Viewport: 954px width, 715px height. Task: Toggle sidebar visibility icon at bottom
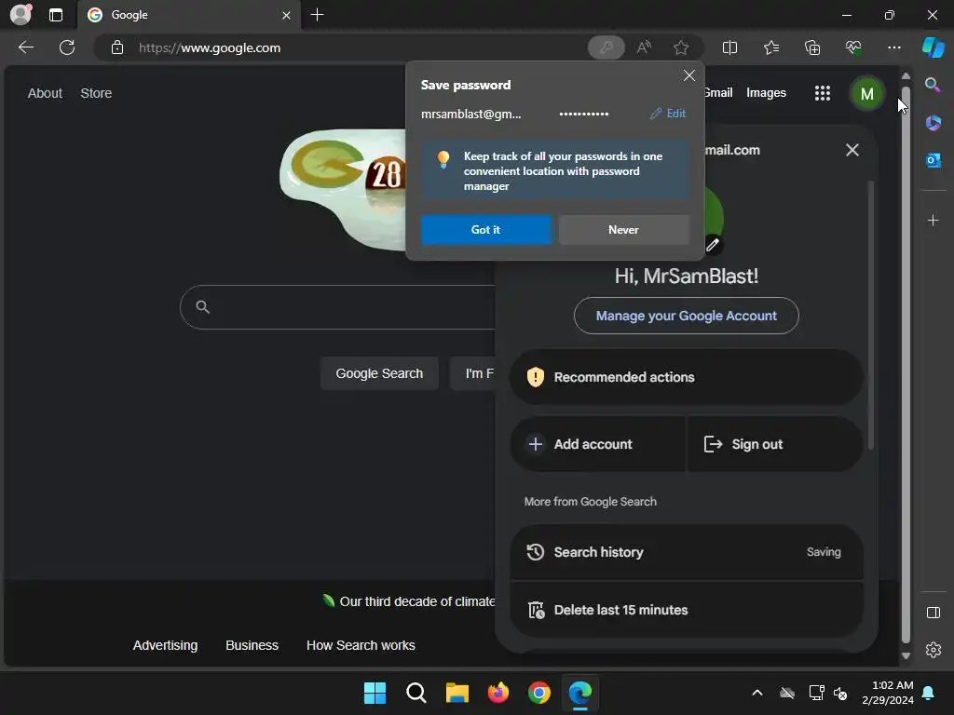(x=933, y=613)
